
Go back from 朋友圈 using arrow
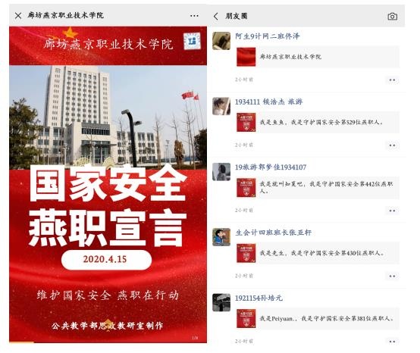coord(216,17)
